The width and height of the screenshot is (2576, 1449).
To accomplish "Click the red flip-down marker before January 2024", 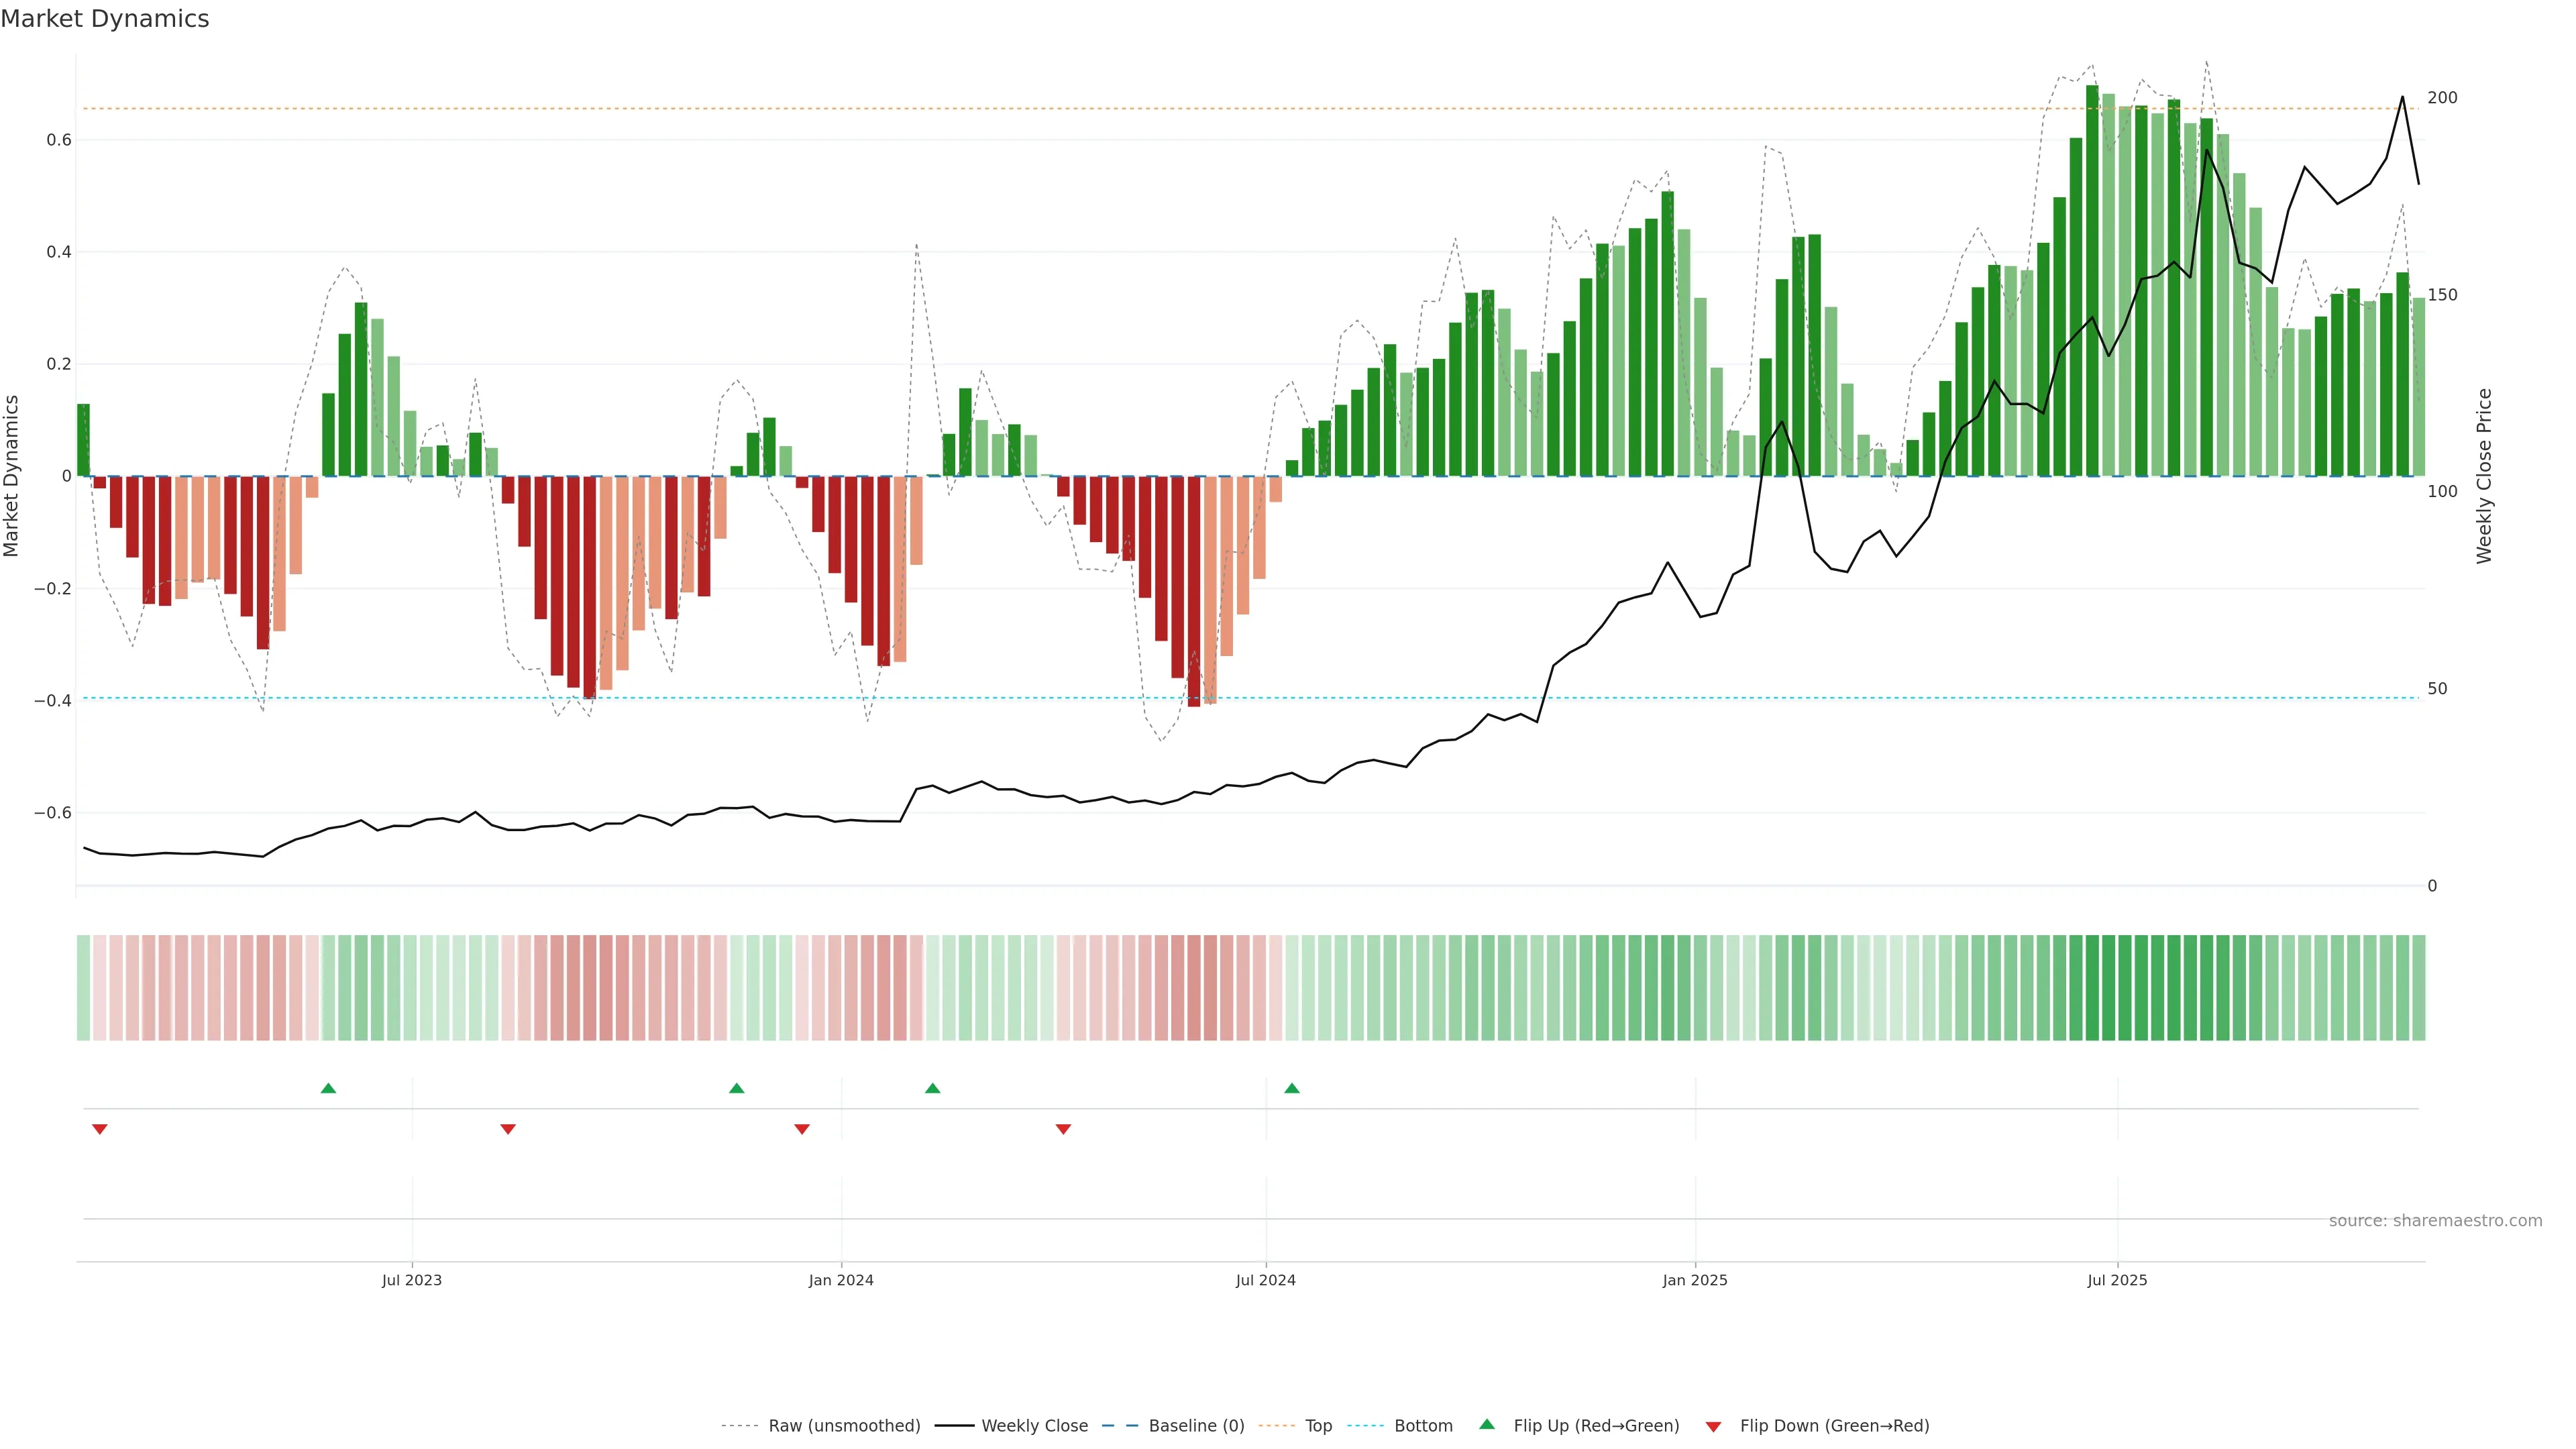I will click(802, 1129).
